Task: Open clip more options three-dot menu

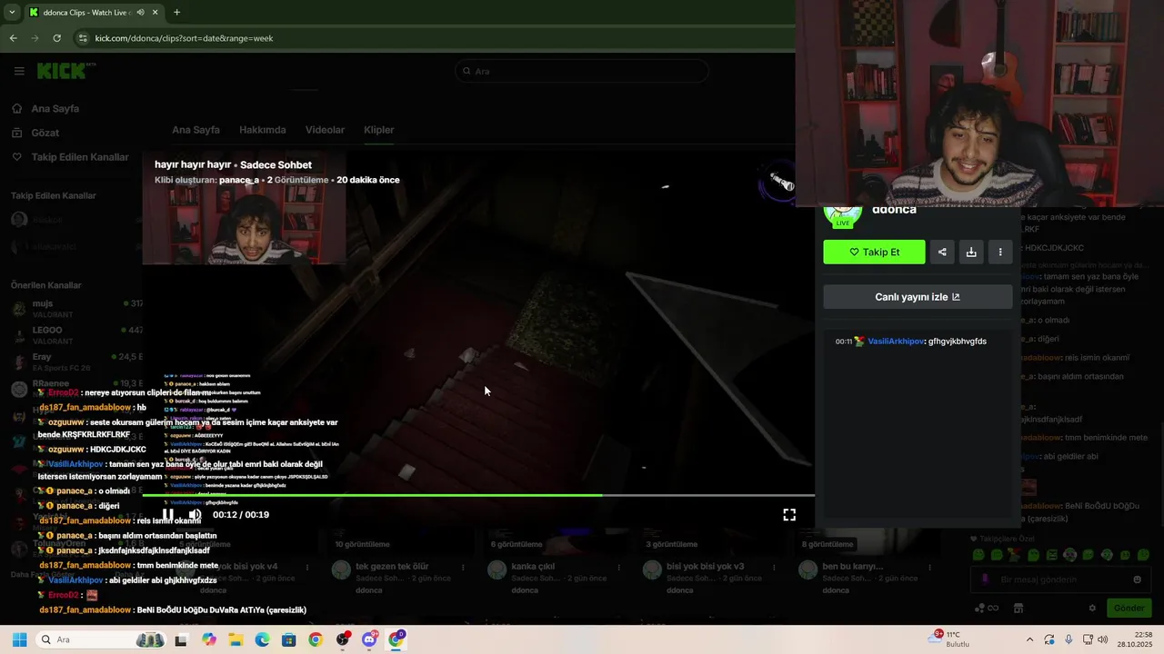Action: 1000,252
